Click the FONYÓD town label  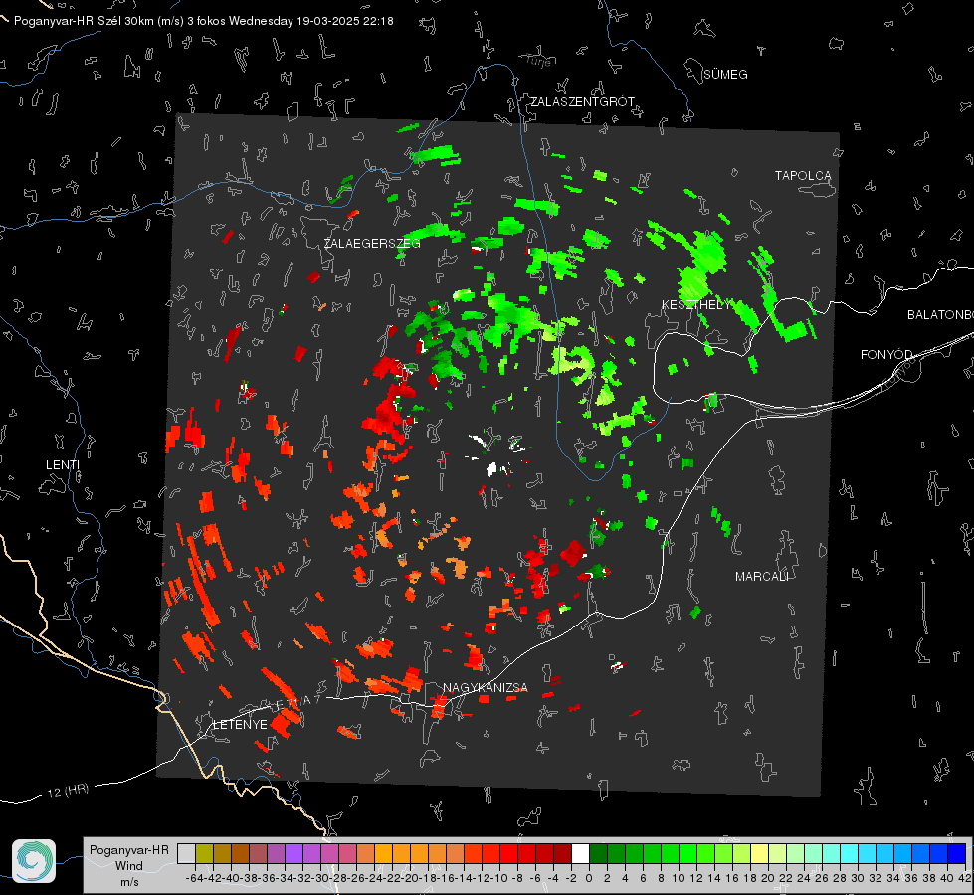[886, 355]
